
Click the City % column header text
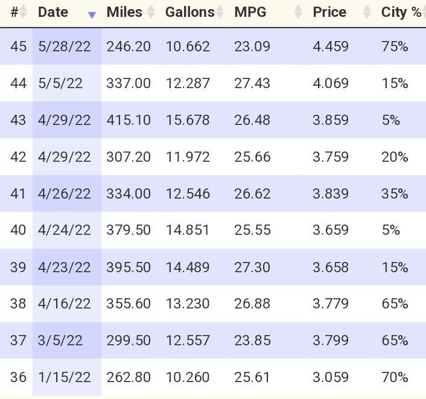[401, 11]
